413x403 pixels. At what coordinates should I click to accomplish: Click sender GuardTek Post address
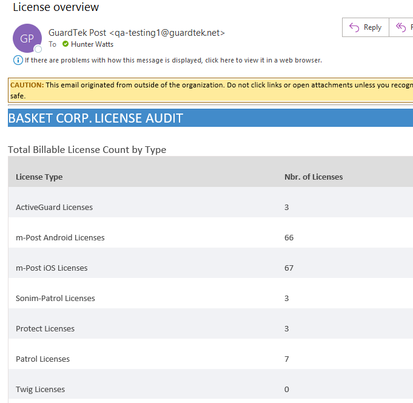(136, 33)
